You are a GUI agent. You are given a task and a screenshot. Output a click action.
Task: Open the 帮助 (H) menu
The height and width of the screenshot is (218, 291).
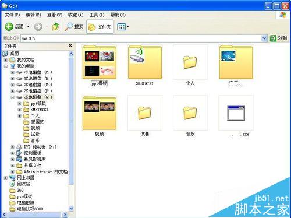coord(118,15)
